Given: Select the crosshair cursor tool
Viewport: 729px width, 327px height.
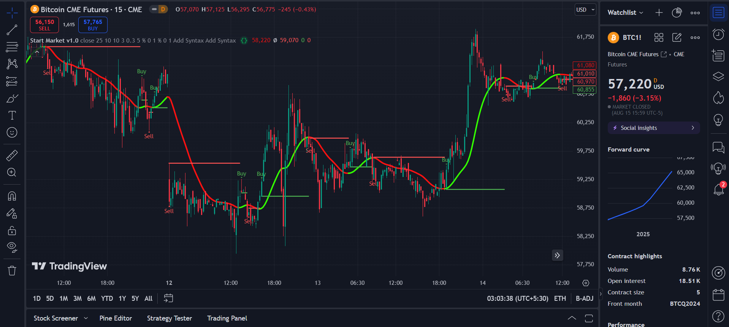Looking at the screenshot, I should click(12, 13).
